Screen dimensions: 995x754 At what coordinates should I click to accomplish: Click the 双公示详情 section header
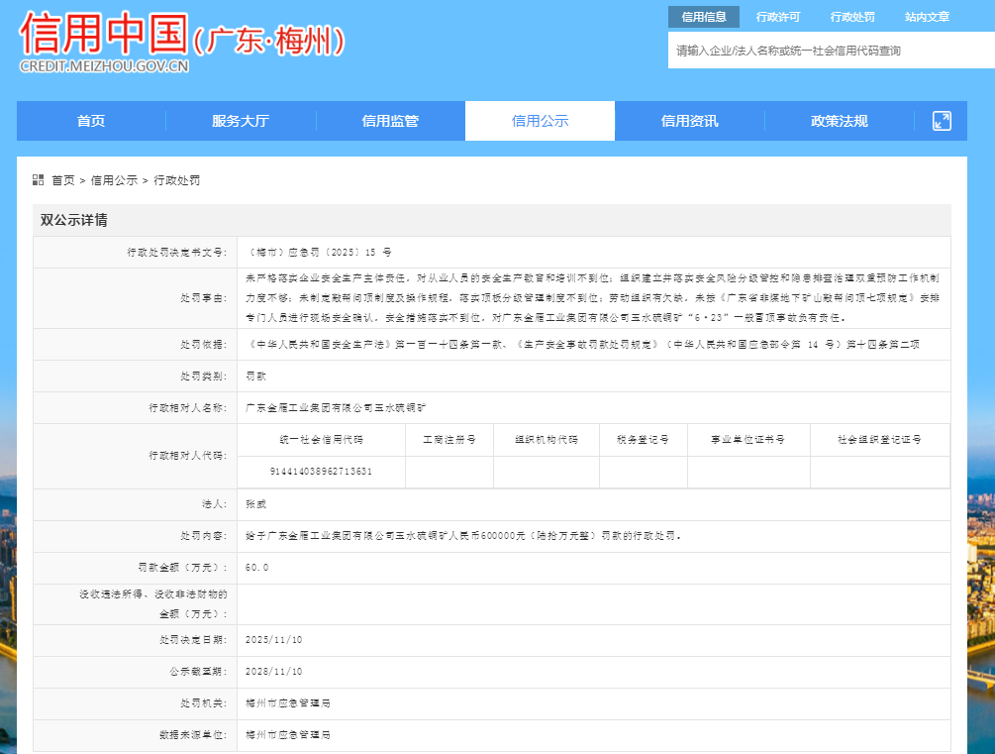click(x=74, y=220)
